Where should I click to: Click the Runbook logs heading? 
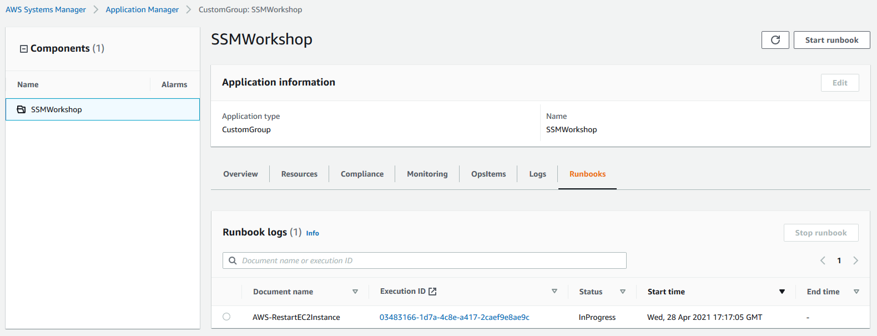255,232
